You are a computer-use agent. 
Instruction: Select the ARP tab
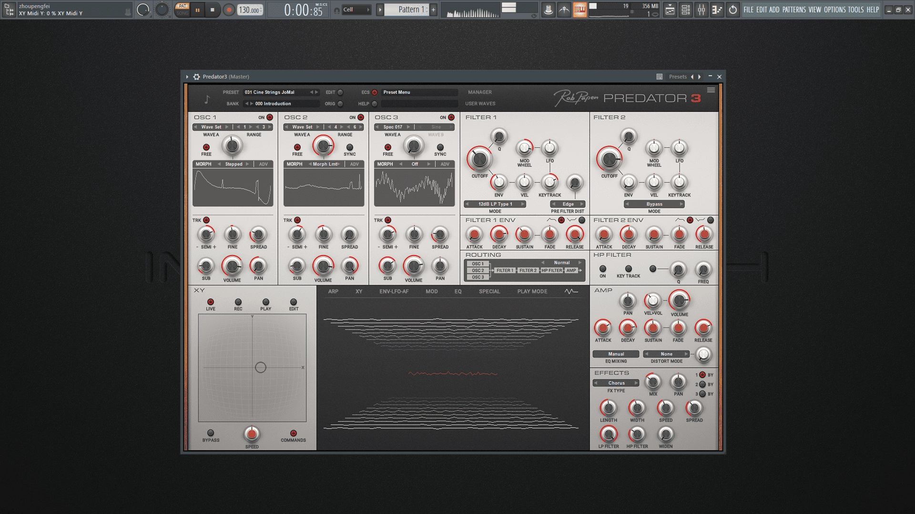[333, 291]
